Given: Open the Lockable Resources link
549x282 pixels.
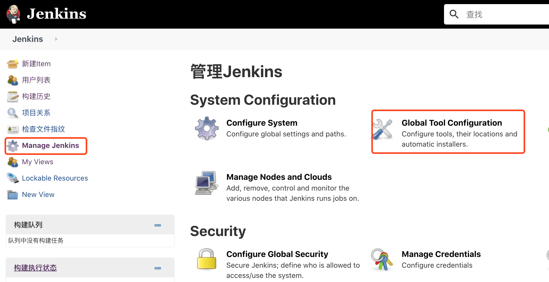Looking at the screenshot, I should (x=55, y=178).
